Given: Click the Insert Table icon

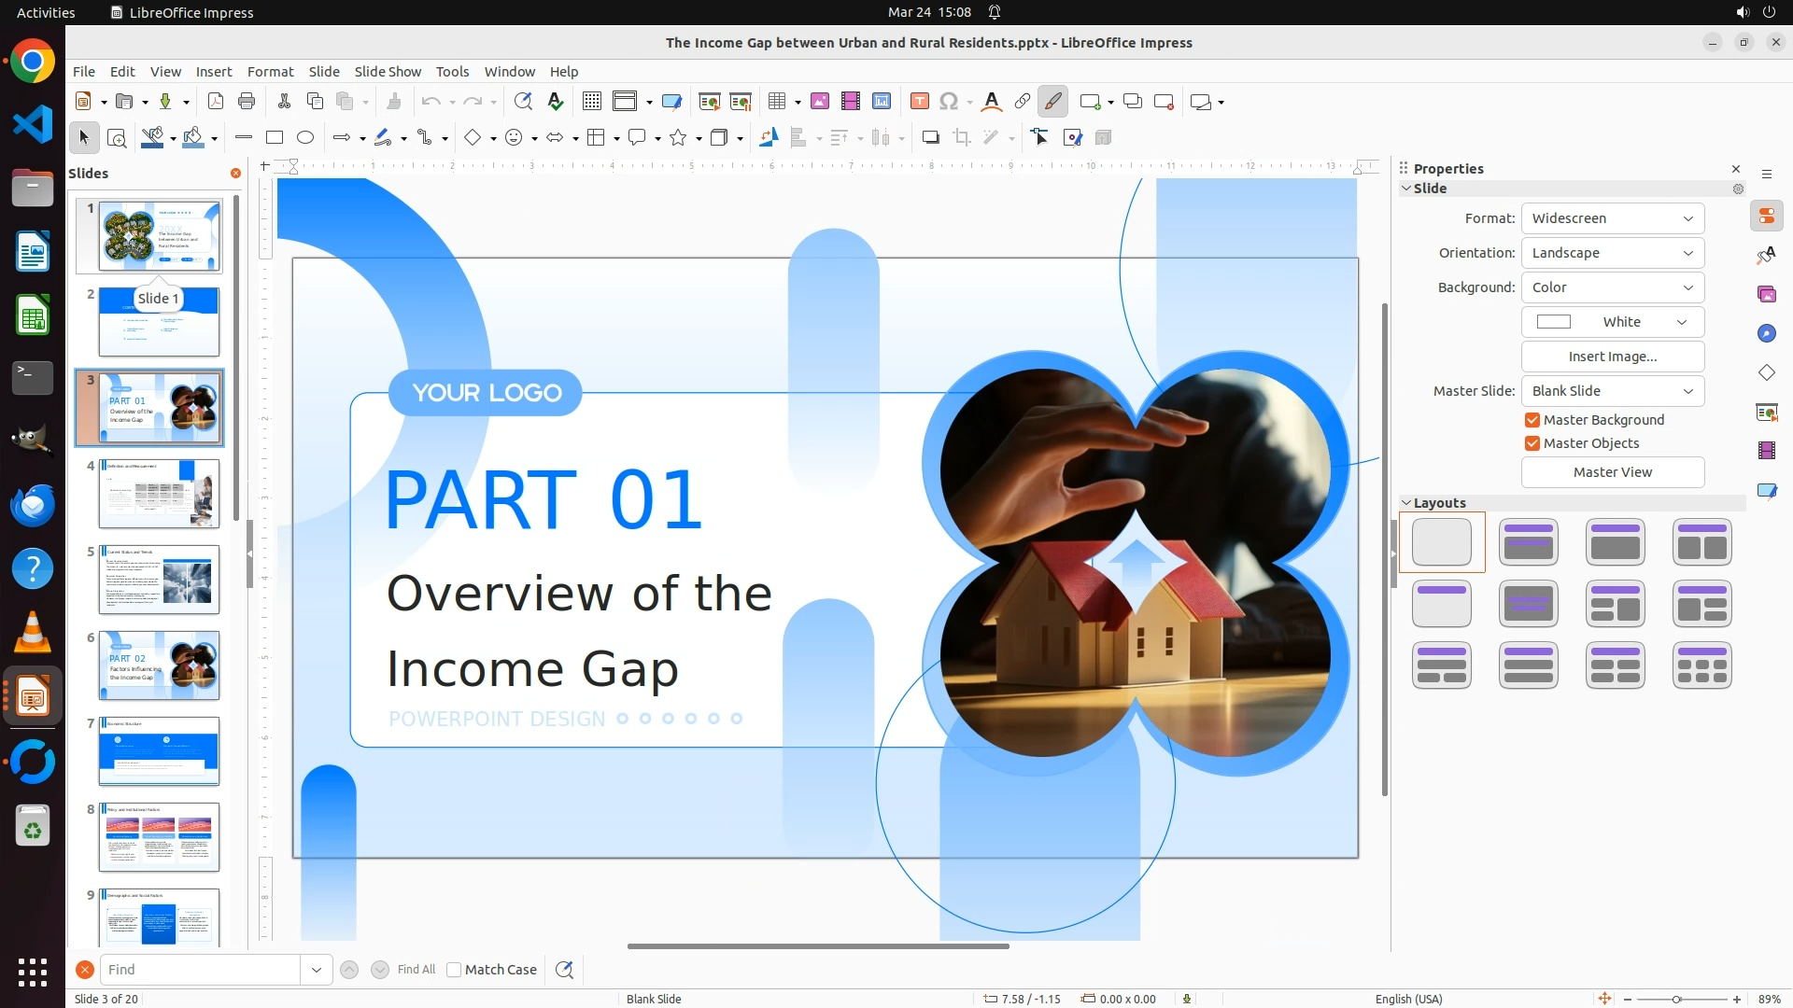Looking at the screenshot, I should (x=776, y=102).
